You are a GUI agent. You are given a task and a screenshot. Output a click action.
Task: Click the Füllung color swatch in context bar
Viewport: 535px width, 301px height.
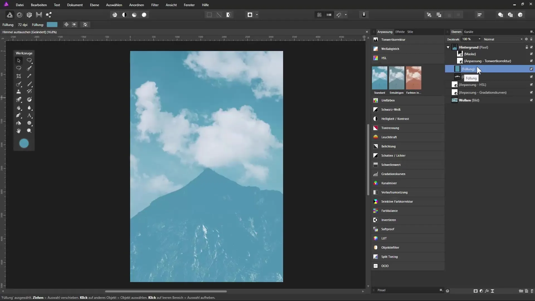pyautogui.click(x=52, y=25)
